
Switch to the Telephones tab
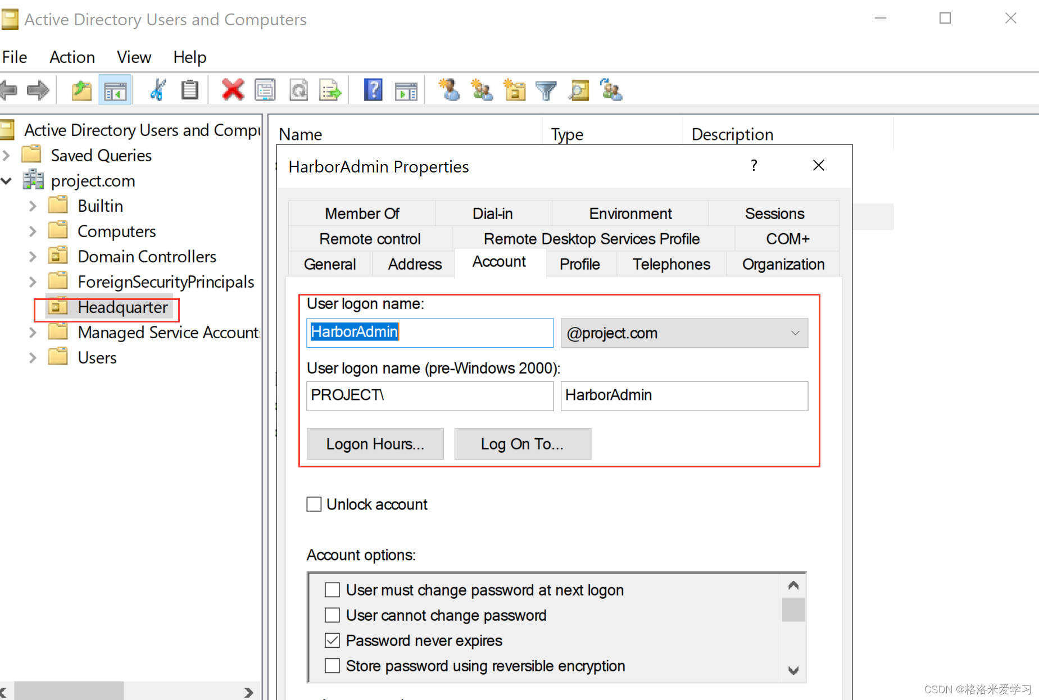coord(672,264)
